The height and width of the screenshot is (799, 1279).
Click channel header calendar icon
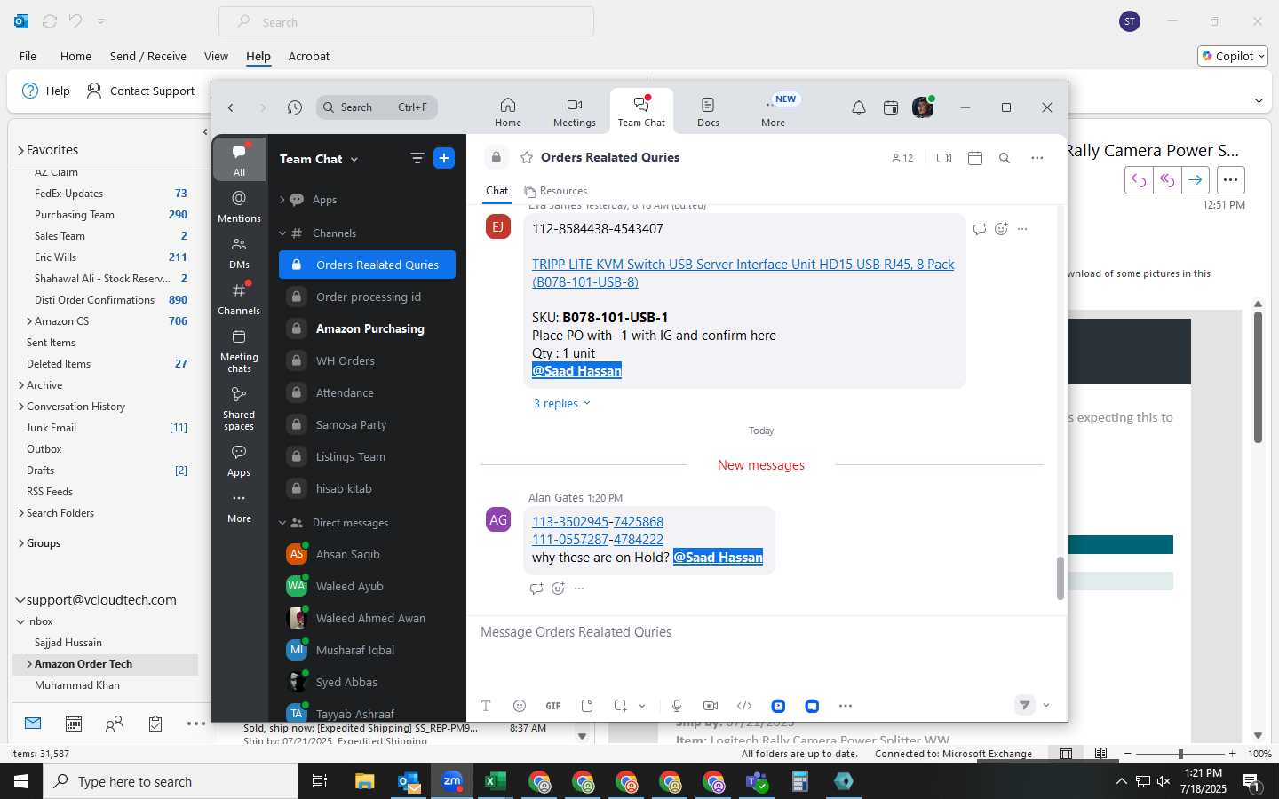click(975, 158)
